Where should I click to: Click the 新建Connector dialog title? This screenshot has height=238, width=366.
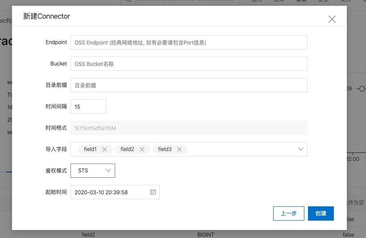[46, 16]
